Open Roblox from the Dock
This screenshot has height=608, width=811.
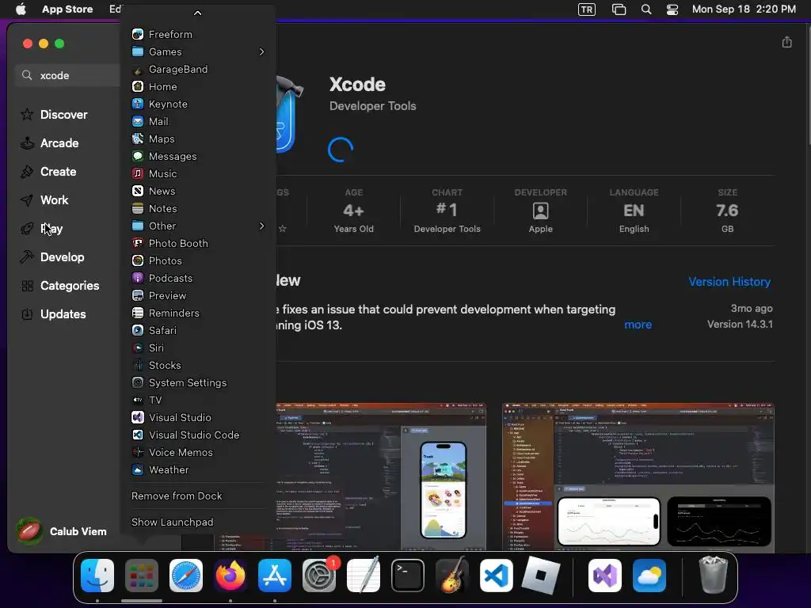point(540,576)
